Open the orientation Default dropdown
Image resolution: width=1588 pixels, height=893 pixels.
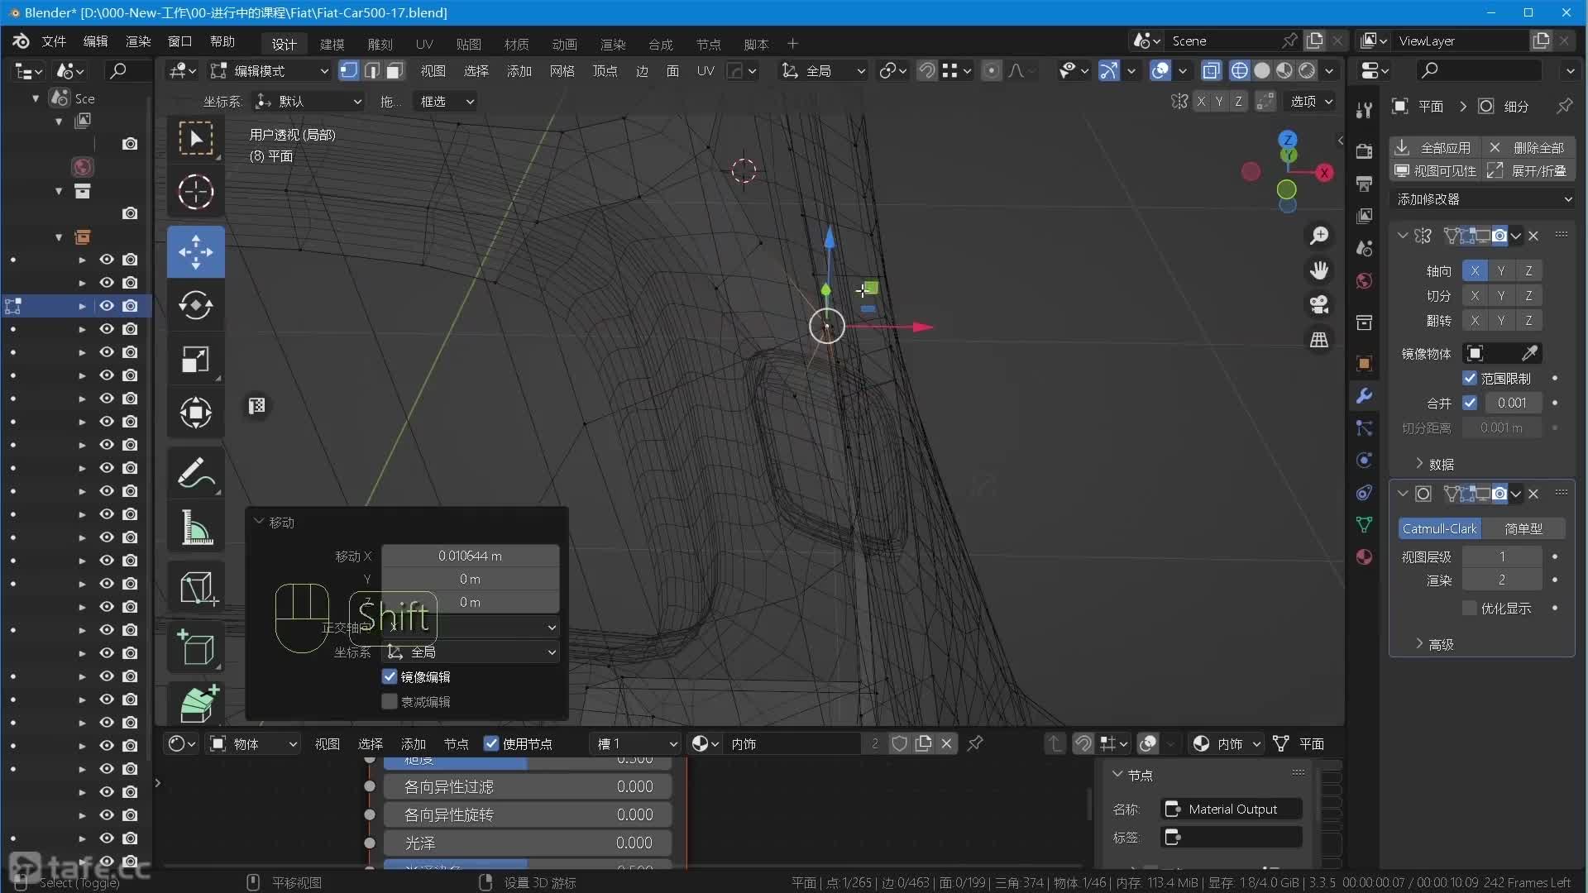[309, 101]
